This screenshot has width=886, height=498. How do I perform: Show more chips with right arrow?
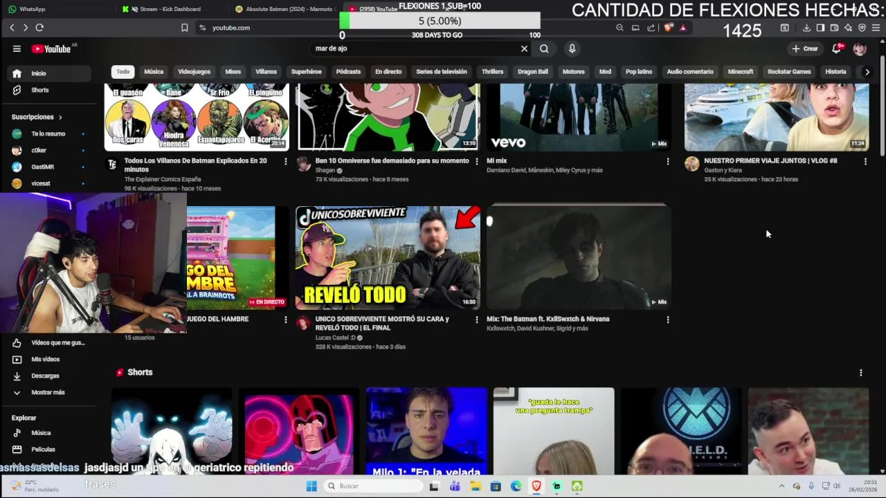click(867, 72)
